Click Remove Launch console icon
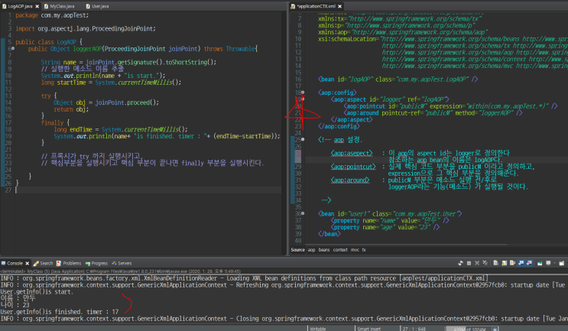This screenshot has height=331, width=568. [477, 263]
